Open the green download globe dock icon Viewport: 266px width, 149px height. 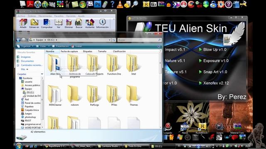click(206, 4)
